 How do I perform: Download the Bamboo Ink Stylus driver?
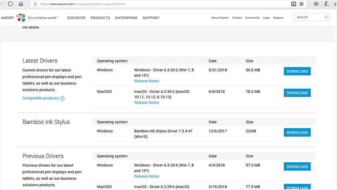(297, 133)
